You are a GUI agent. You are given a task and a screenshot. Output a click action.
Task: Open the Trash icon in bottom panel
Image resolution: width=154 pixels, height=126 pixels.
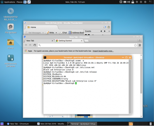tap(150, 124)
